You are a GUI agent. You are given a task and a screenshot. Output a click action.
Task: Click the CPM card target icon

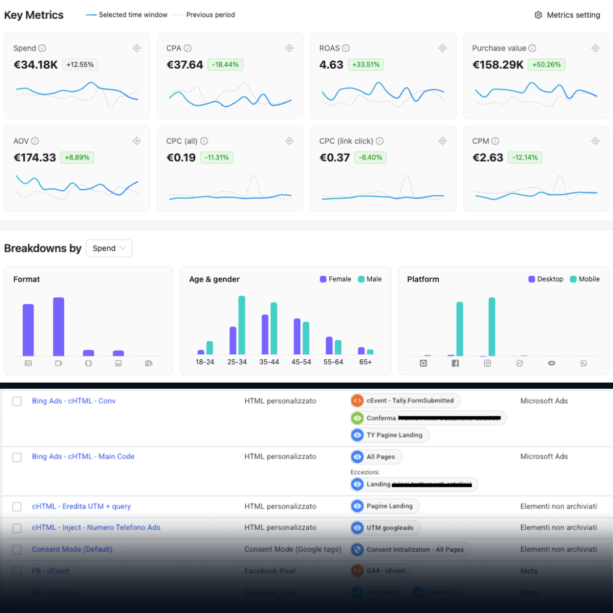click(595, 141)
